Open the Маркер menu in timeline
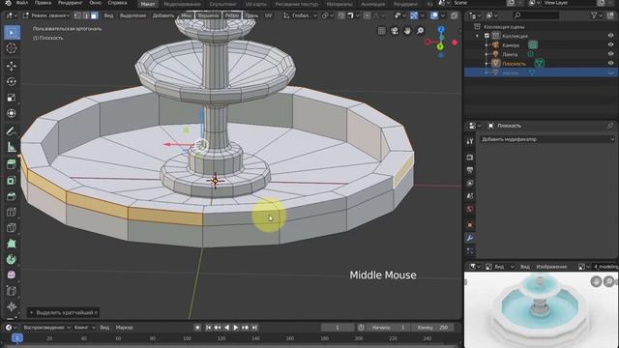 tap(125, 328)
